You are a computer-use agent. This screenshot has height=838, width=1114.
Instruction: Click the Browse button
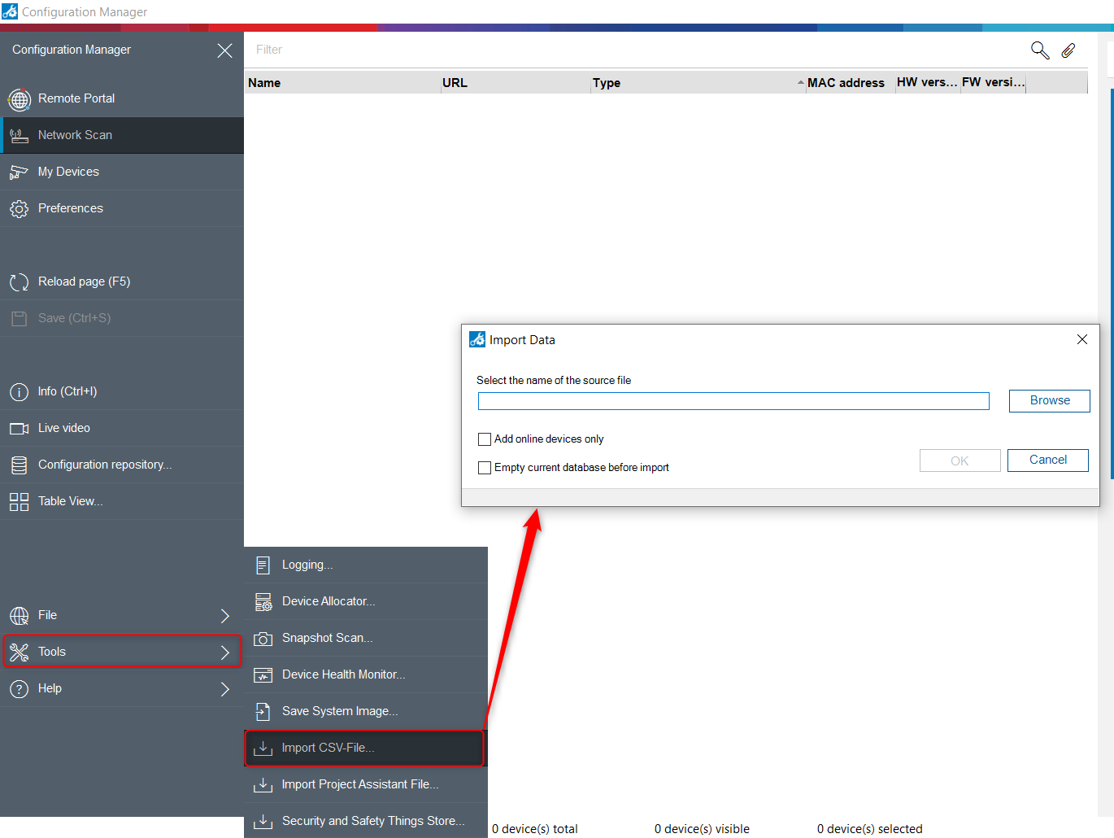[x=1049, y=401]
